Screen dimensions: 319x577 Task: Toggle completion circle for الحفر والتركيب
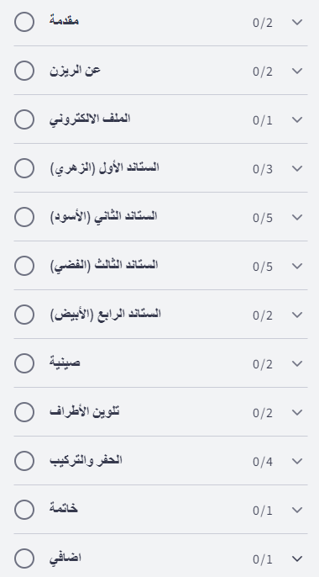click(24, 460)
